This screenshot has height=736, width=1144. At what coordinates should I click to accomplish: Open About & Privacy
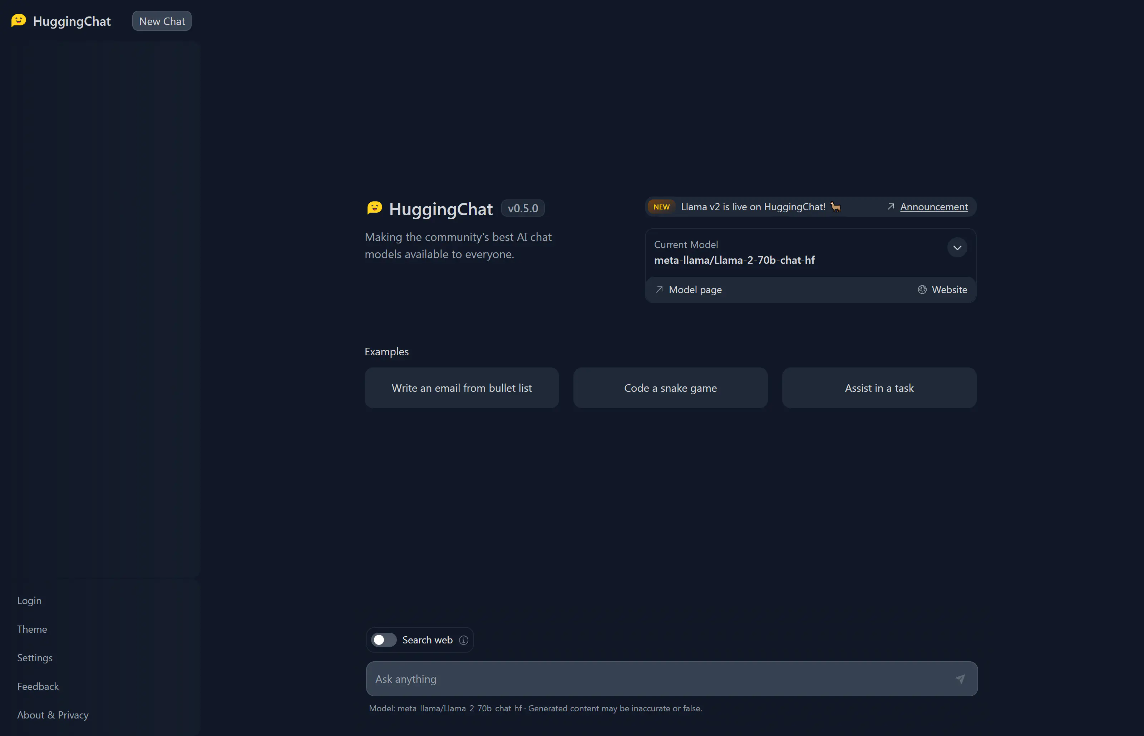click(x=53, y=715)
